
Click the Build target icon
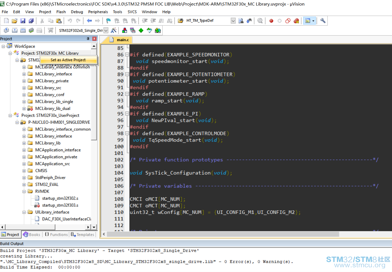coord(15,30)
